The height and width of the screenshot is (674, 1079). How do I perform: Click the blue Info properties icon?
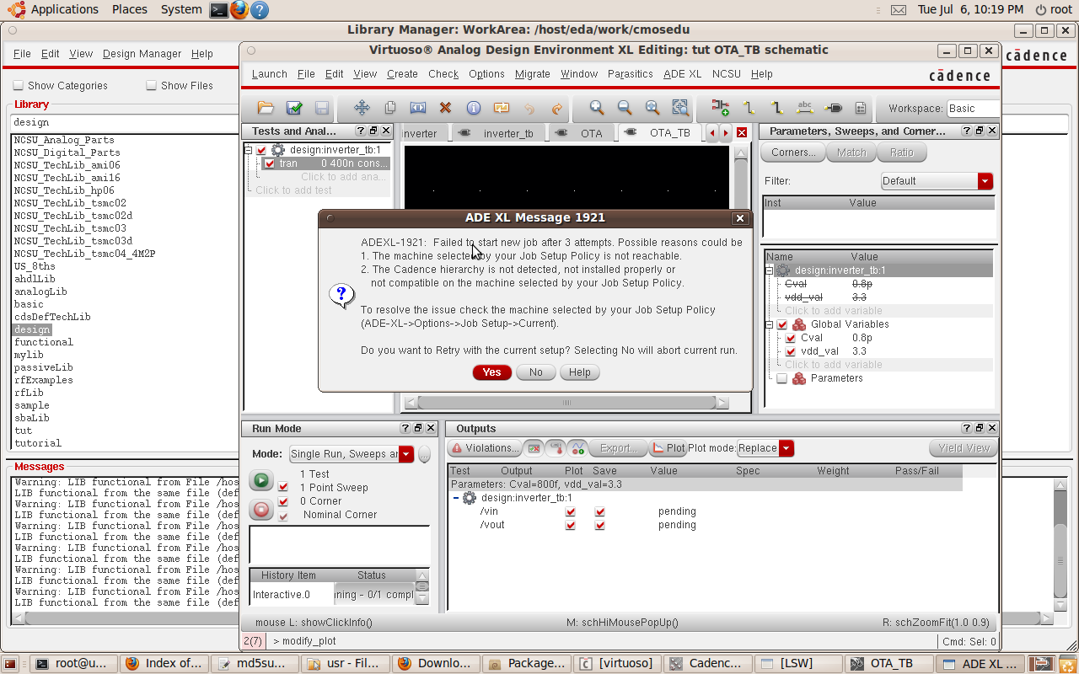(474, 108)
